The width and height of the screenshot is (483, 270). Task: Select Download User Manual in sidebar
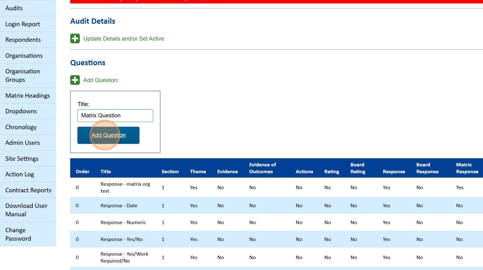pos(28,210)
